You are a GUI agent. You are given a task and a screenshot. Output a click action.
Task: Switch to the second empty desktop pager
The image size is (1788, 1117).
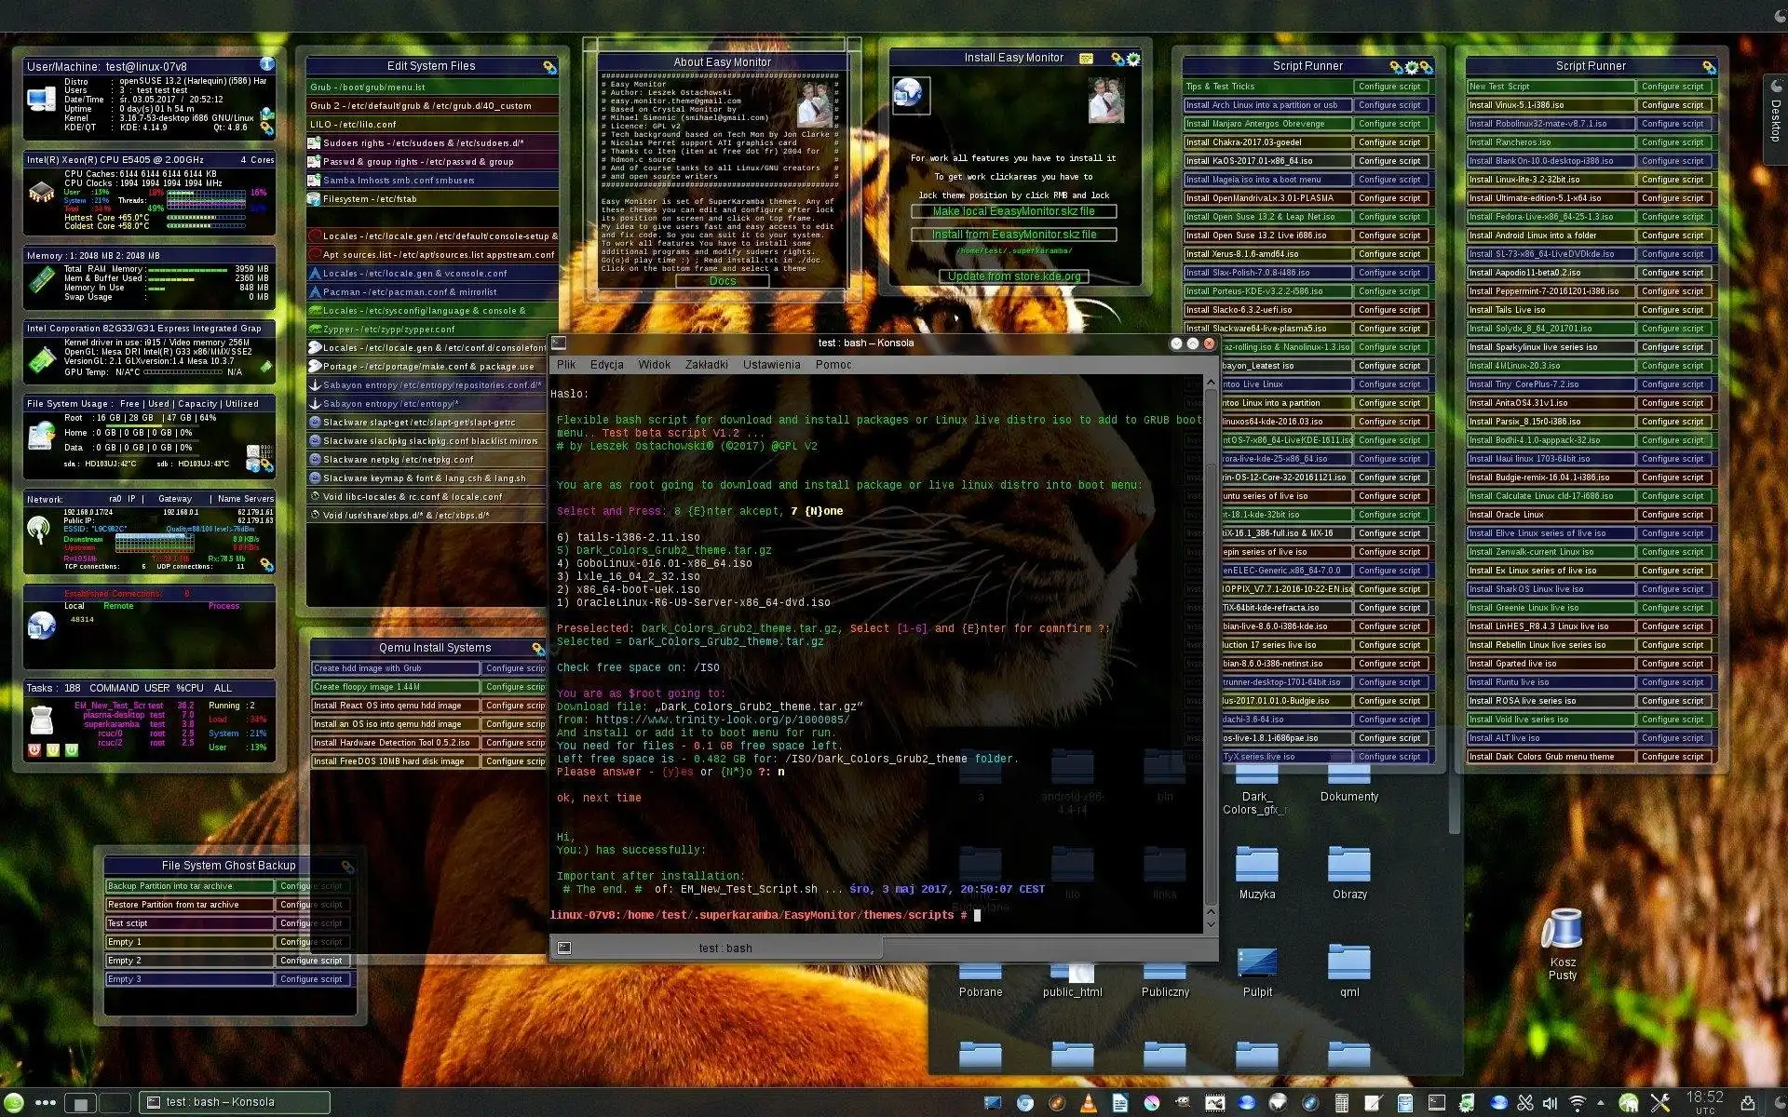pyautogui.click(x=115, y=1103)
